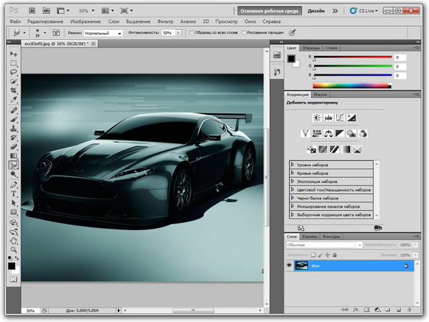Expand 'Черно-белое наборов' presets
This screenshot has width=429, height=322.
coord(292,198)
